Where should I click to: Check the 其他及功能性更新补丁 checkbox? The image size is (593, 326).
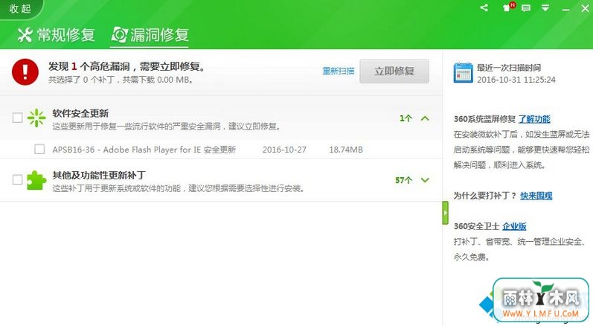coord(17,179)
